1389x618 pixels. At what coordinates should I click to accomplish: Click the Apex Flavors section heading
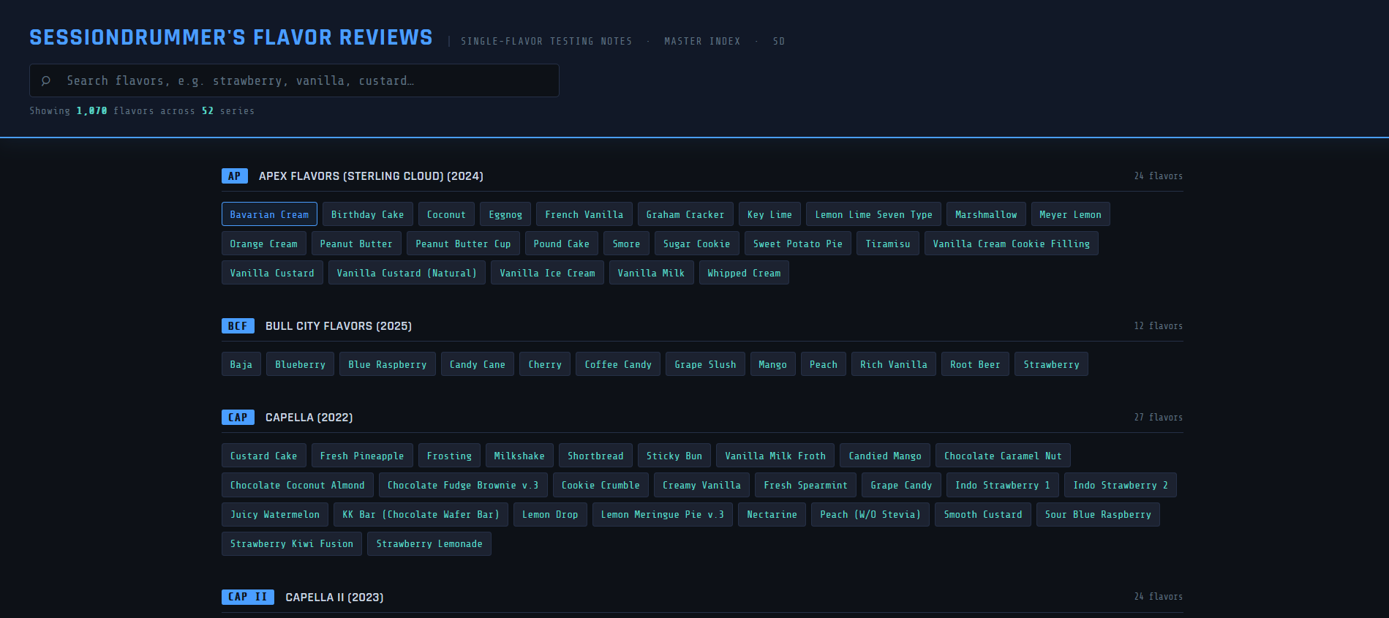click(x=371, y=176)
